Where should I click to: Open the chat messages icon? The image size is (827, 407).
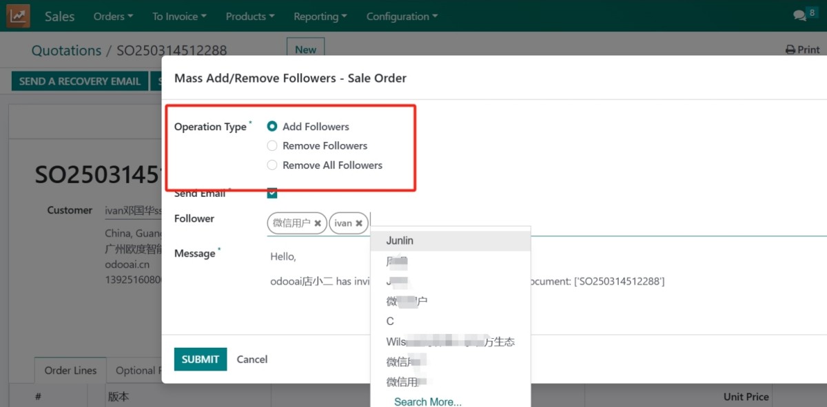[799, 16]
